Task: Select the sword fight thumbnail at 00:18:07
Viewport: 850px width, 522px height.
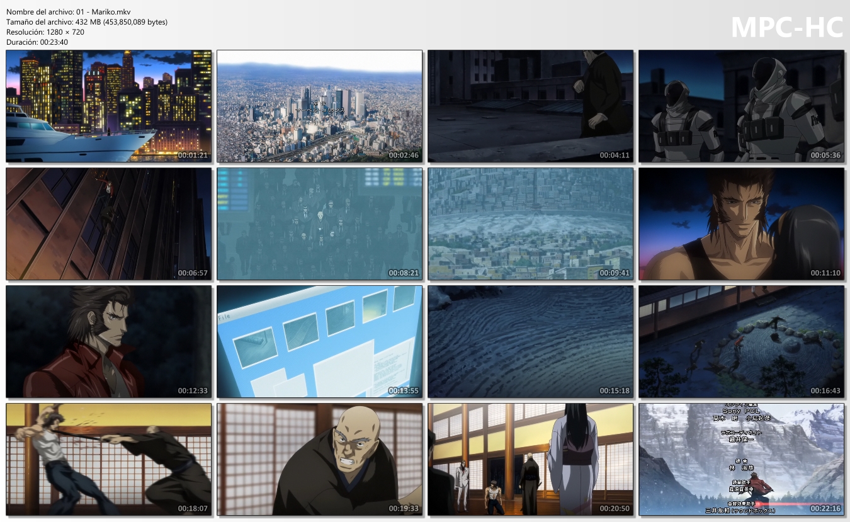Action: point(109,460)
